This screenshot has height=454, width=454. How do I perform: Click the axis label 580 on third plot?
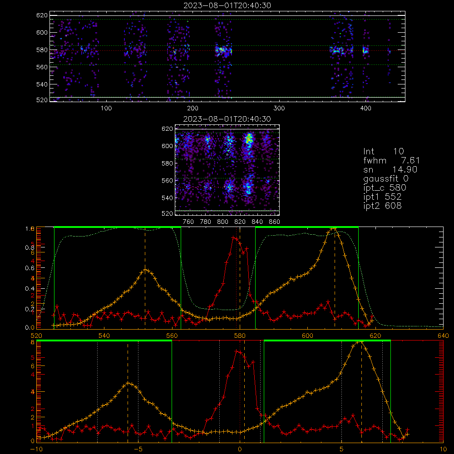[240, 336]
